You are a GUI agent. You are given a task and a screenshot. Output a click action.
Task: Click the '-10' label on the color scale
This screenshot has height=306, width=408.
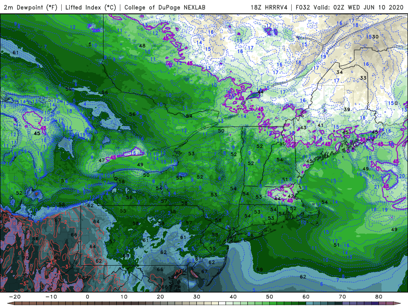pos(51,297)
